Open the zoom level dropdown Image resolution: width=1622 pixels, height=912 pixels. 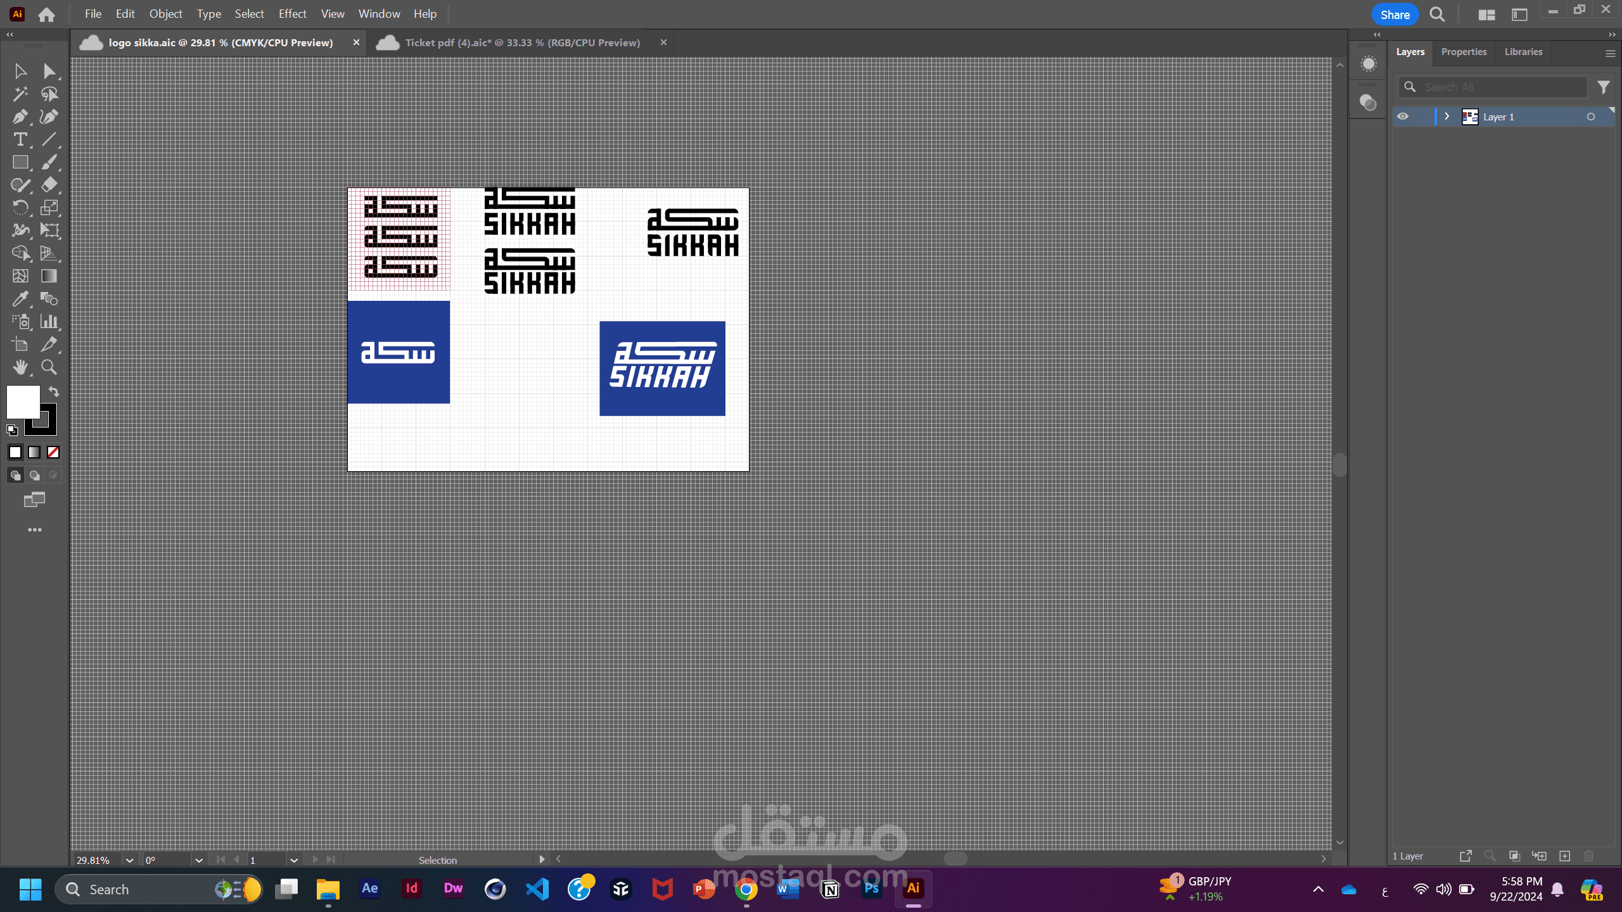pos(129,860)
